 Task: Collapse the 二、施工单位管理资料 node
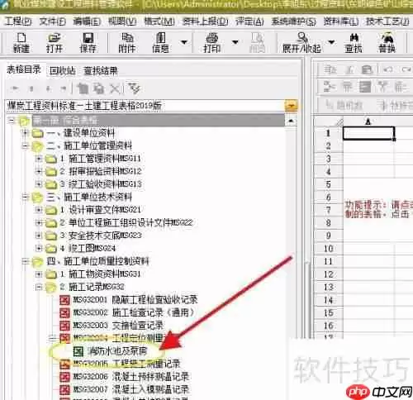25,145
